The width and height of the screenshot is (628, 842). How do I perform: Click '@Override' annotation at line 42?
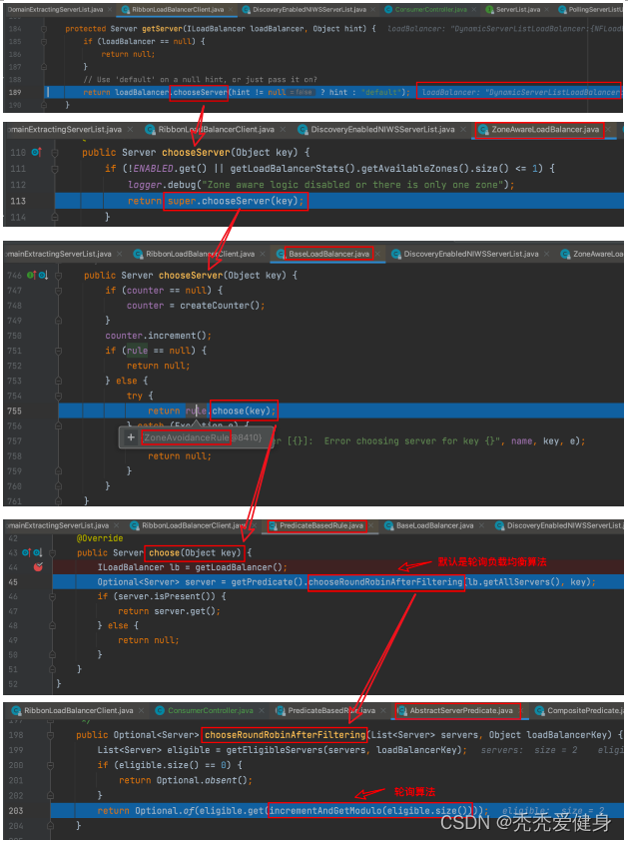[100, 538]
